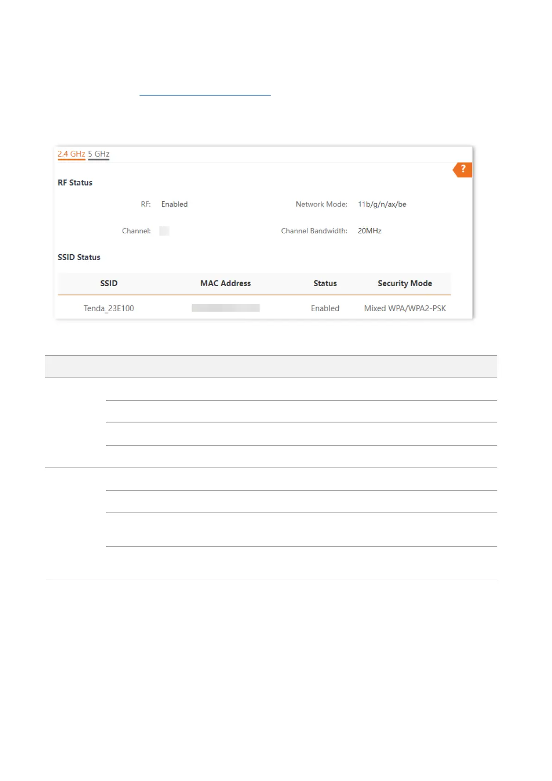Select the 11b/g/n/ax/be network mode value

(x=382, y=205)
